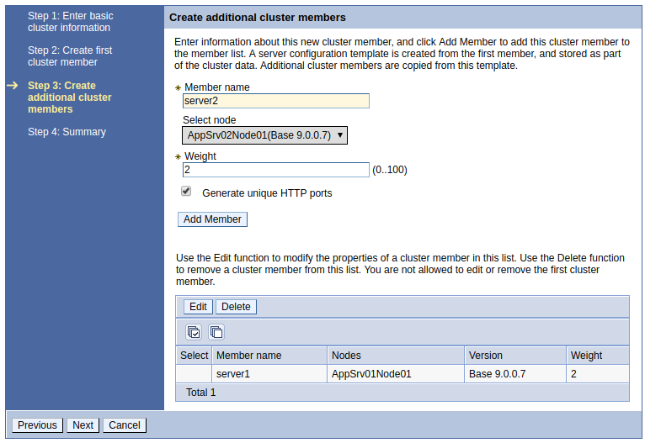Go back with the Previous button
The height and width of the screenshot is (443, 645).
[x=37, y=425]
